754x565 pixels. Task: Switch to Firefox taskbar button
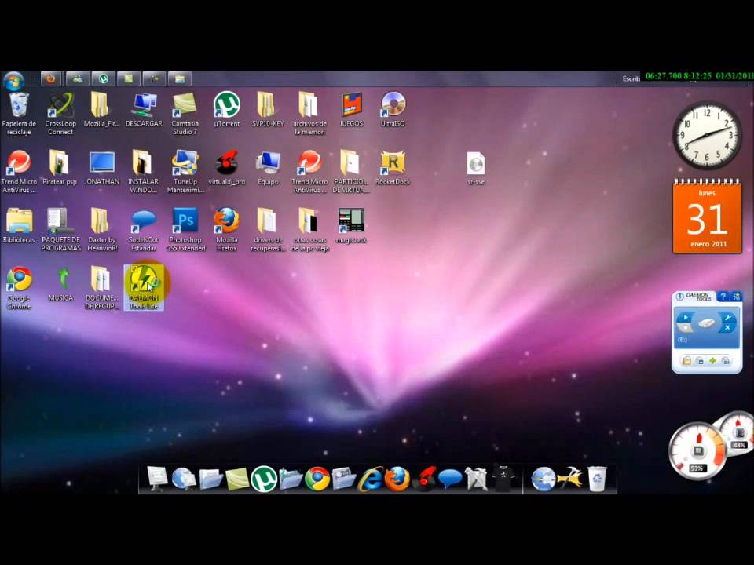(x=51, y=78)
